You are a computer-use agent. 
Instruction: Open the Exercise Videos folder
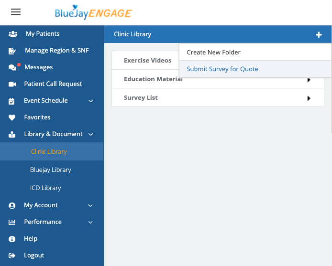coord(147,61)
